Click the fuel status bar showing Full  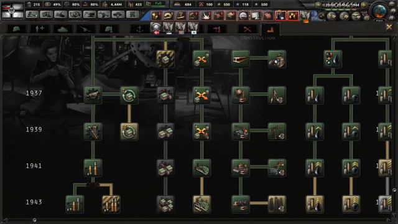tap(159, 4)
